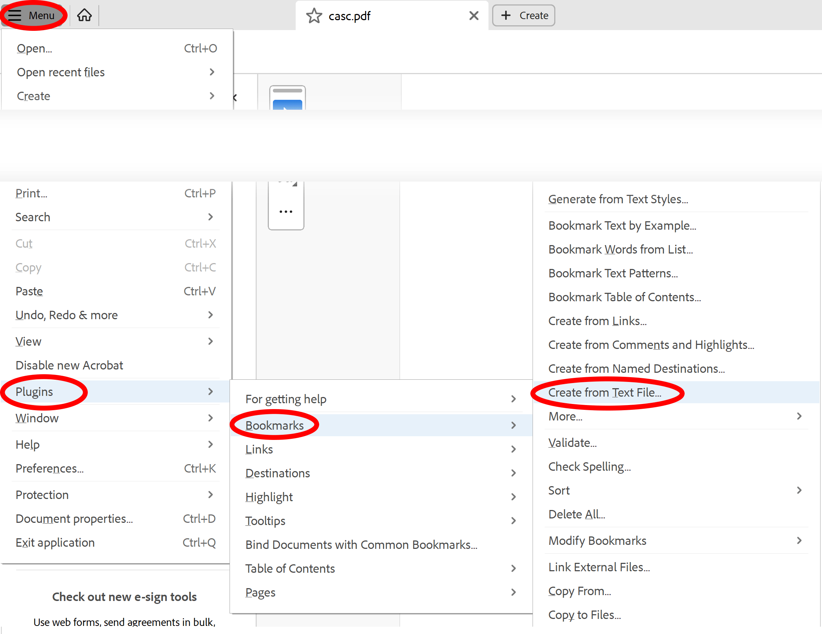The image size is (822, 634).
Task: Click the close tab X icon
Action: tap(473, 15)
